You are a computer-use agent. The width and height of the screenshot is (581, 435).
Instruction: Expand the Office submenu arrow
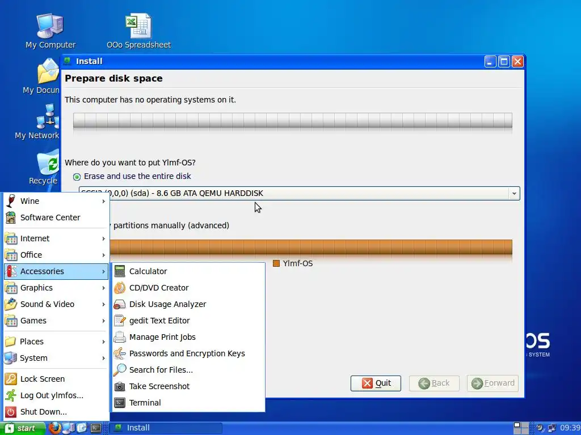104,255
